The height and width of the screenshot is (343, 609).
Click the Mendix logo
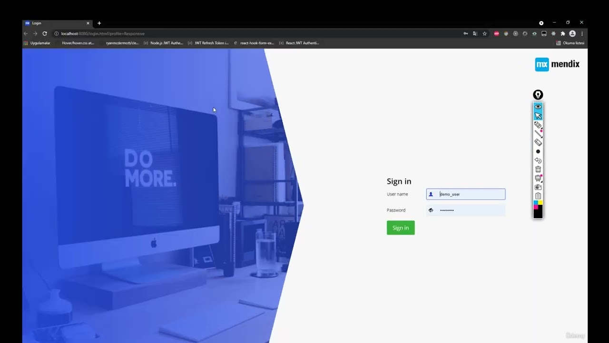557,64
